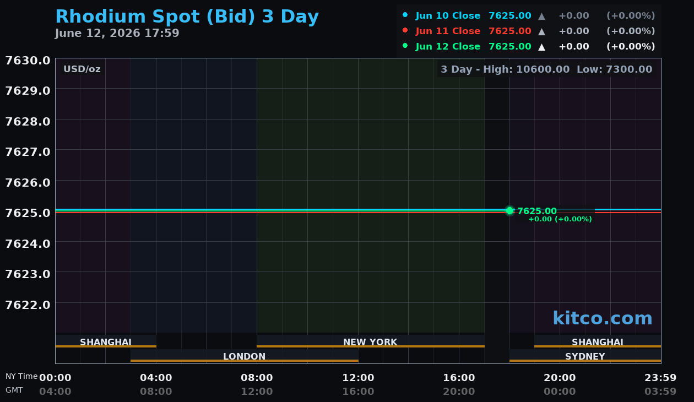Click the NY time 20:00 x-axis label
The image size is (694, 402).
[x=560, y=378]
